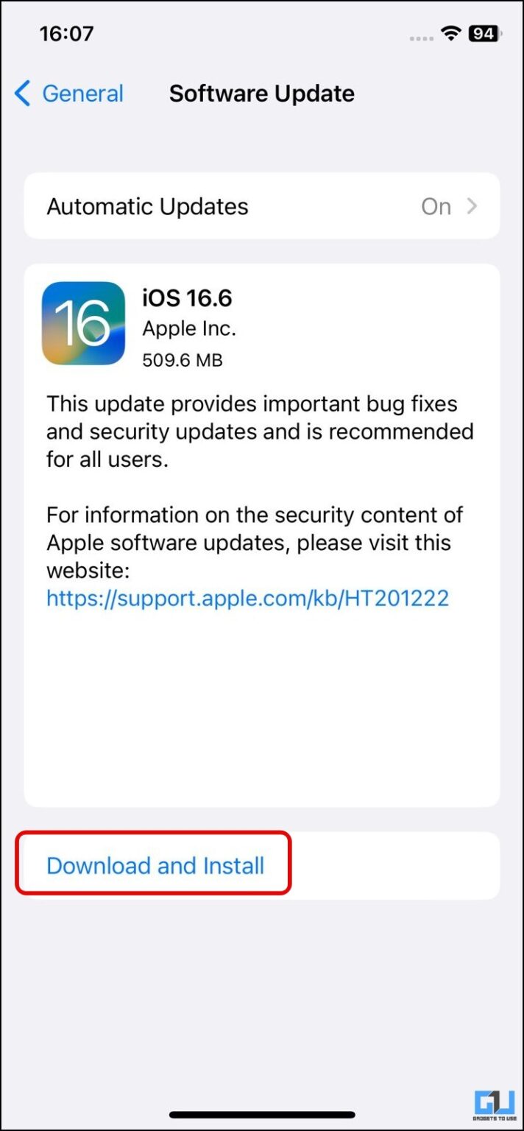Tap the security content information paragraph
Image resolution: width=524 pixels, height=1131 pixels.
click(255, 542)
